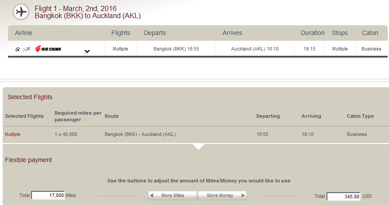Click the Total USD input field
Screen dimensions: 389x205
pyautogui.click(x=343, y=196)
